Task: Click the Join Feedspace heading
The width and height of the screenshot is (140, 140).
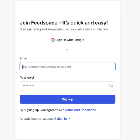Action: (x=64, y=23)
